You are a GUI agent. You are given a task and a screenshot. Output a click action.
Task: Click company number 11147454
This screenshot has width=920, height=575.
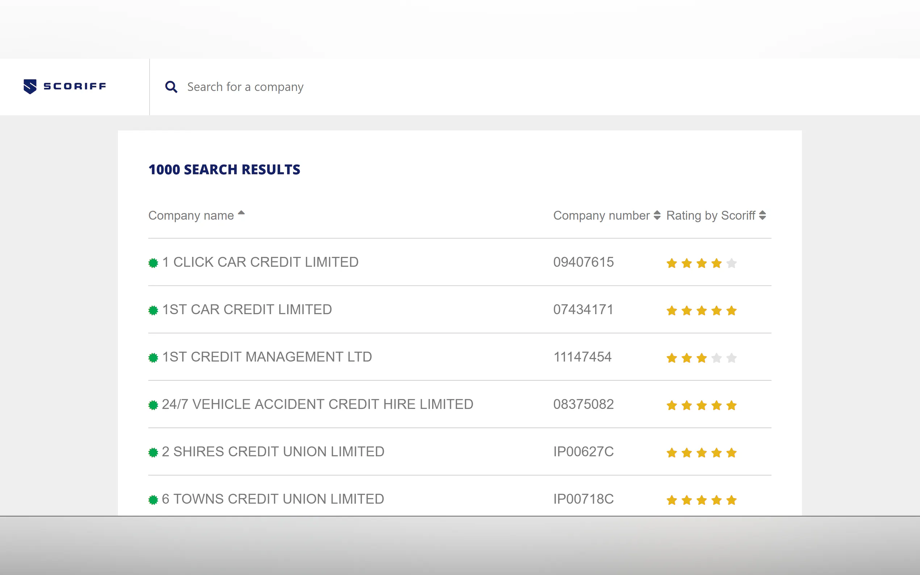pyautogui.click(x=582, y=357)
